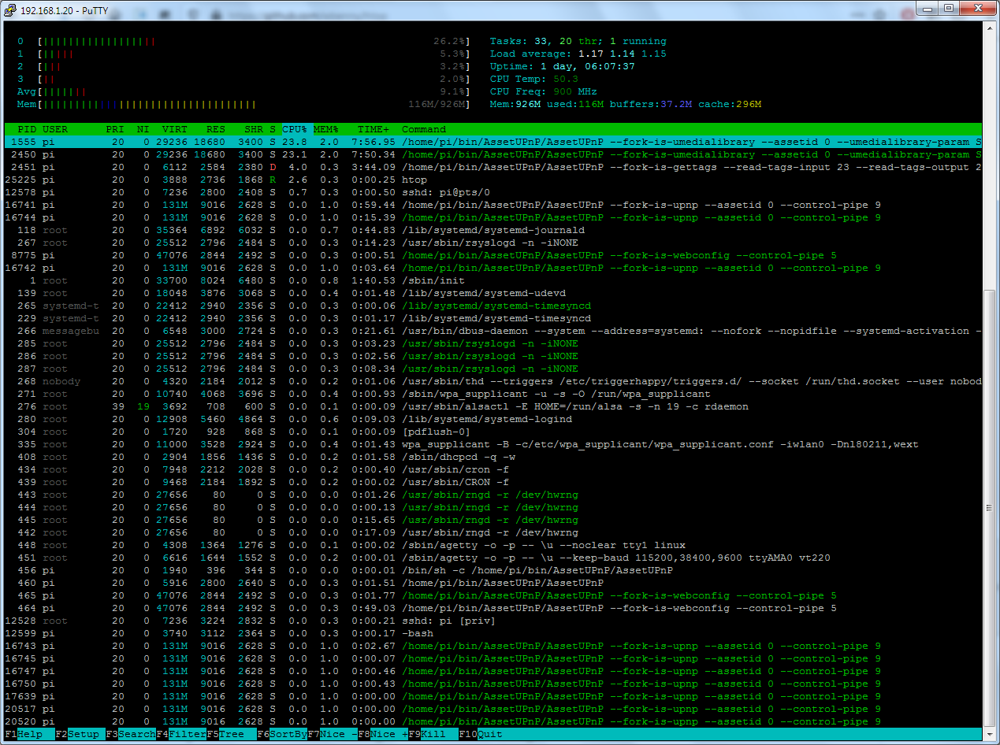Sort by SHR column header

click(x=254, y=129)
